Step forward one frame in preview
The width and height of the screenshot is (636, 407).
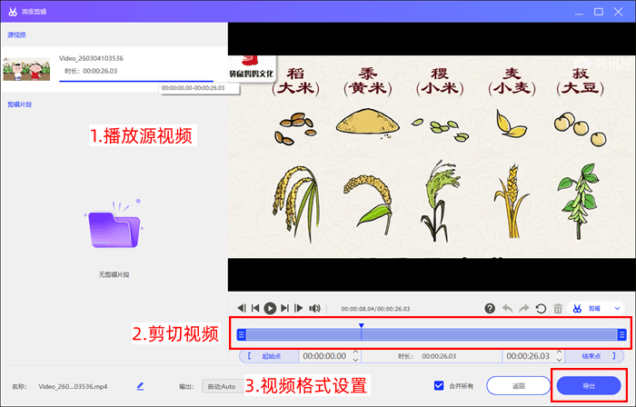[x=299, y=309]
